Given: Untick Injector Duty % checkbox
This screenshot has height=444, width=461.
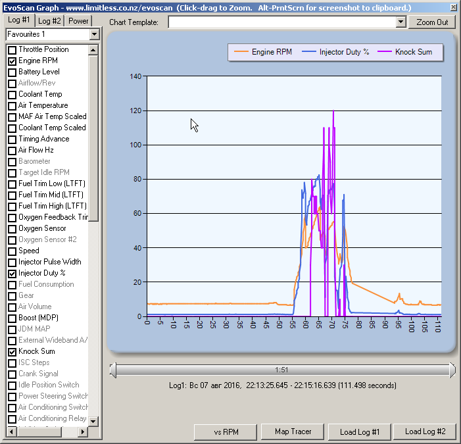Looking at the screenshot, I should (x=12, y=274).
